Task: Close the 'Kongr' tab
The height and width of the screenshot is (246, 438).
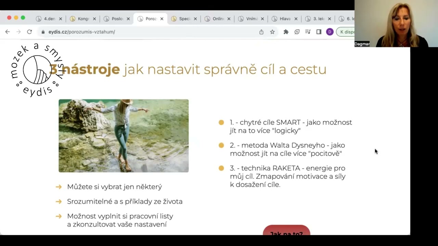Action: (94, 19)
